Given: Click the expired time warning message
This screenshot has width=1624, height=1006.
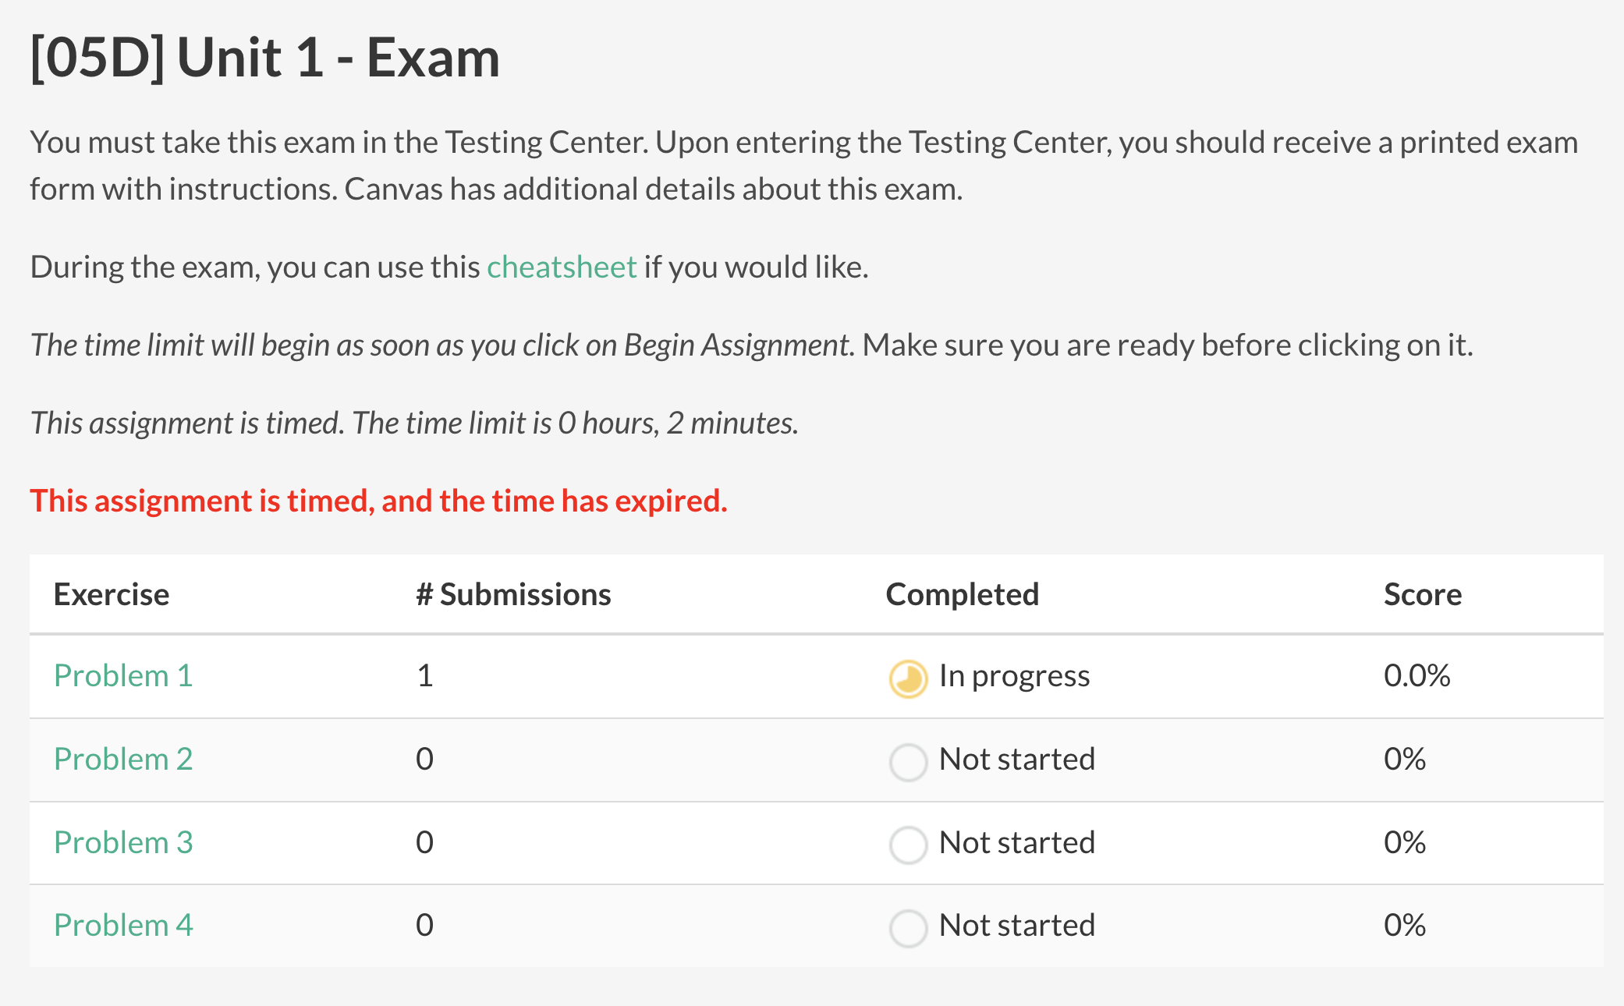Looking at the screenshot, I should coord(378,501).
